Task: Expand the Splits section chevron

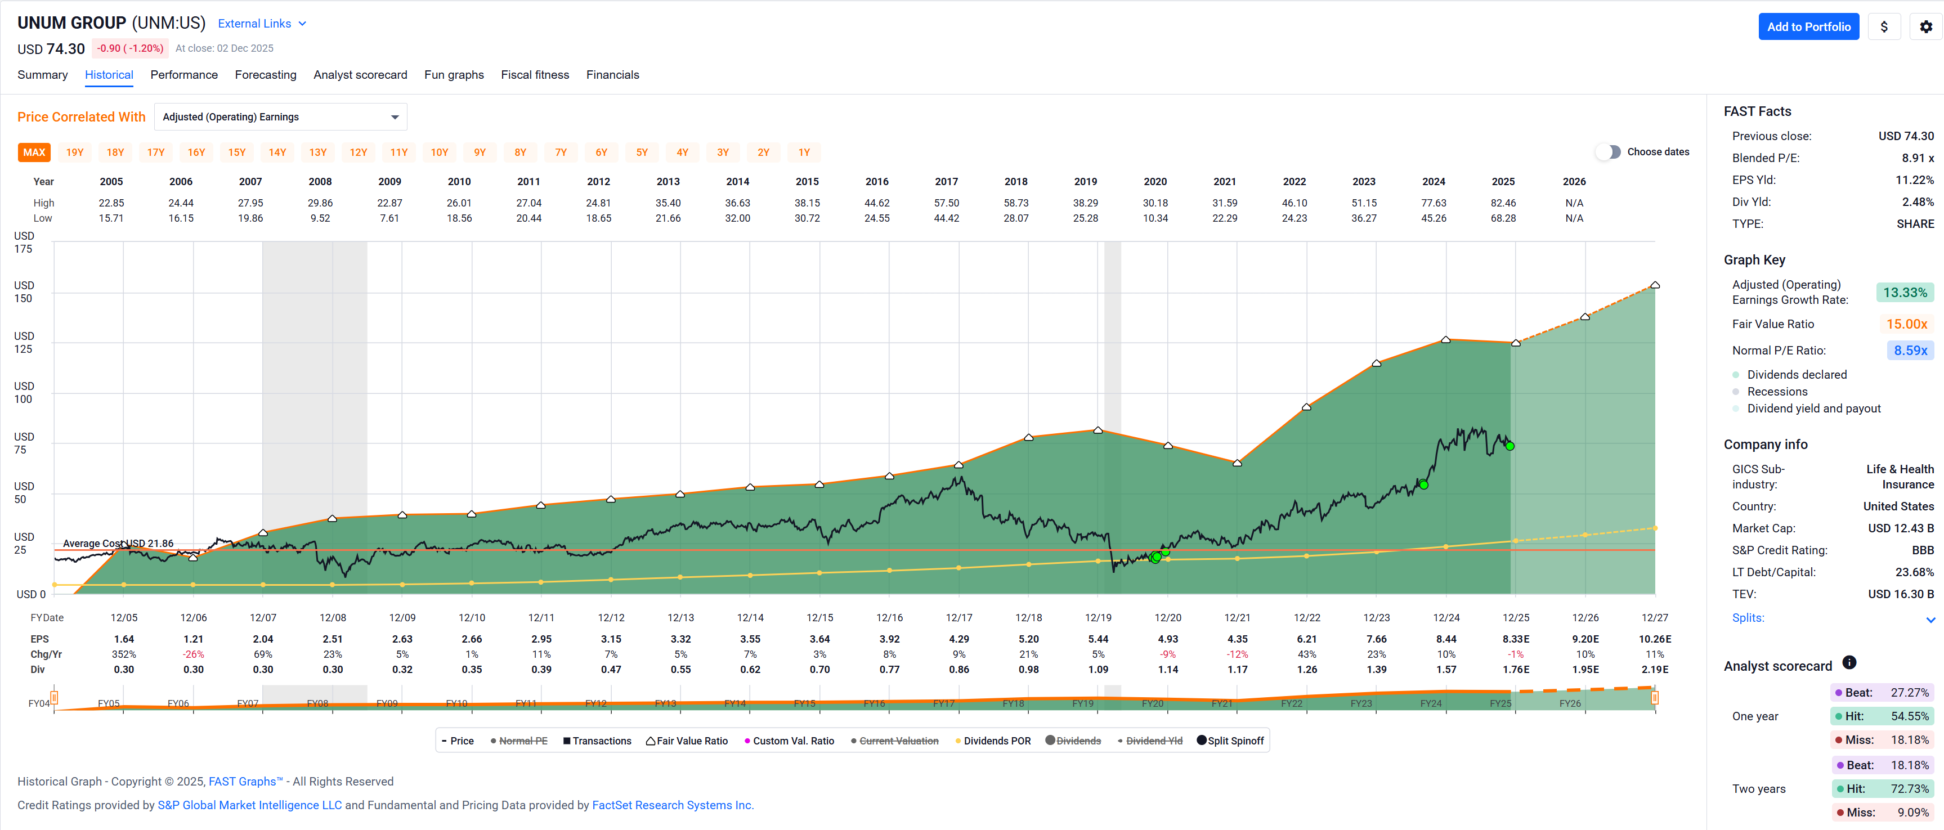Action: (1930, 619)
